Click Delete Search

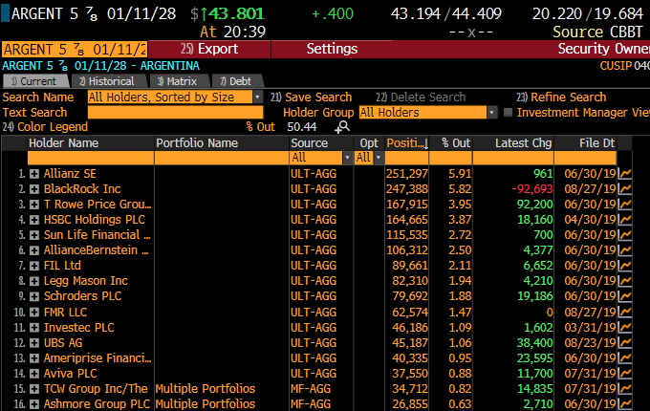click(421, 97)
